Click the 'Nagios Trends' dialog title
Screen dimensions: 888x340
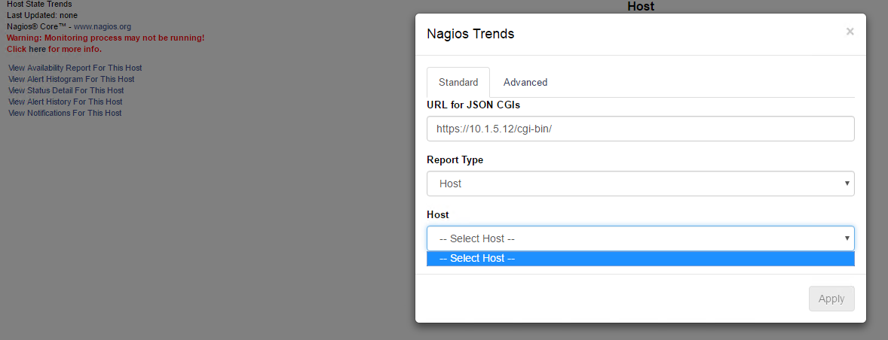[x=470, y=34]
